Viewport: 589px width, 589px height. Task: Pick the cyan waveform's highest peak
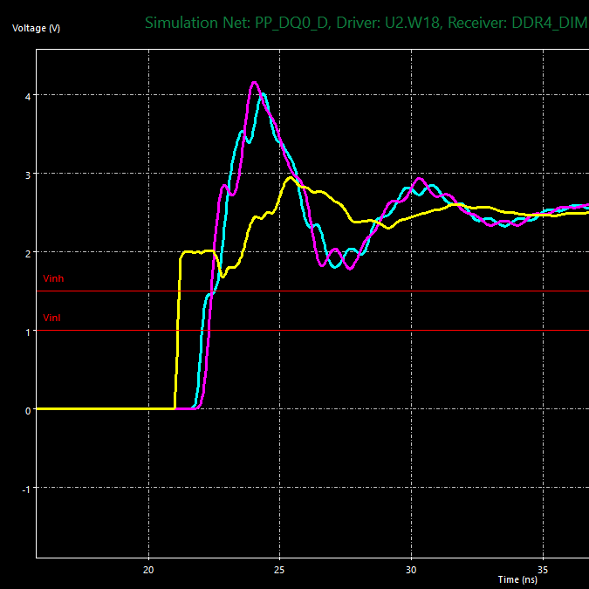pyautogui.click(x=264, y=94)
